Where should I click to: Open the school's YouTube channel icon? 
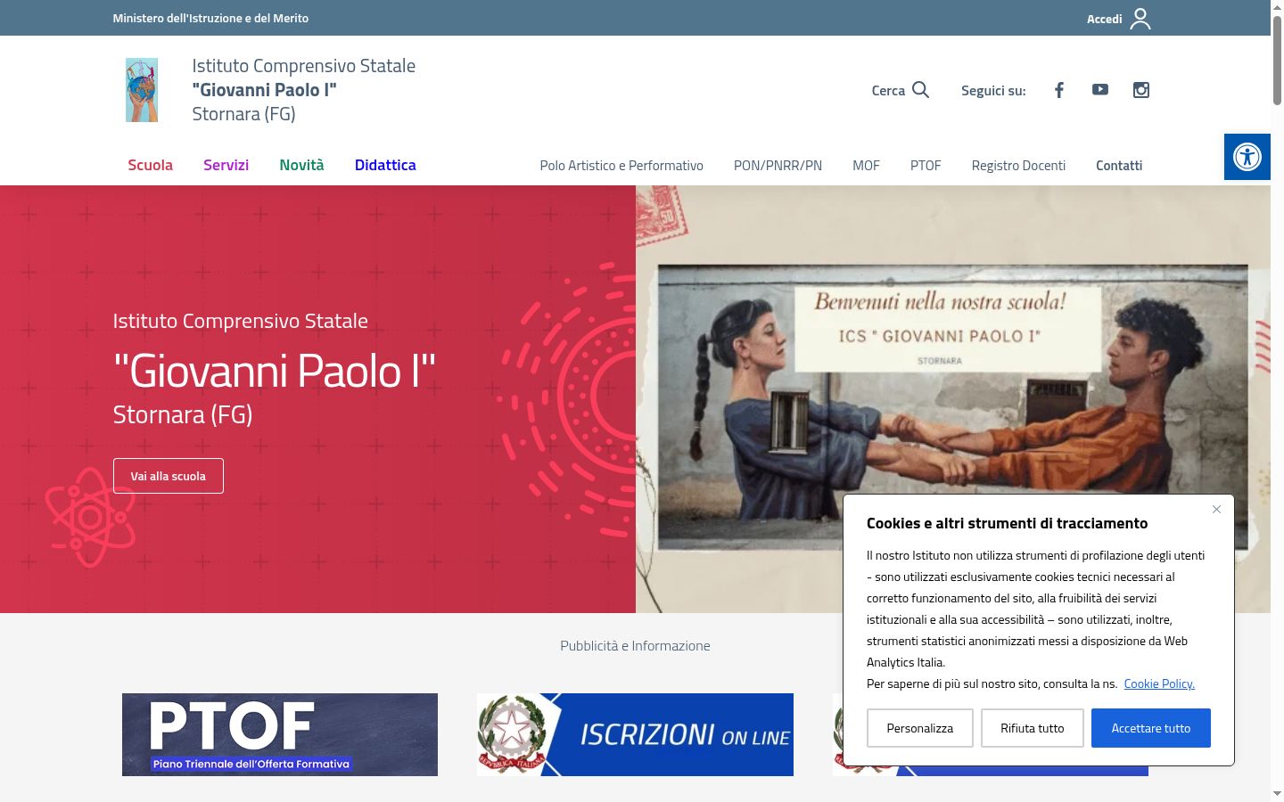pyautogui.click(x=1100, y=90)
